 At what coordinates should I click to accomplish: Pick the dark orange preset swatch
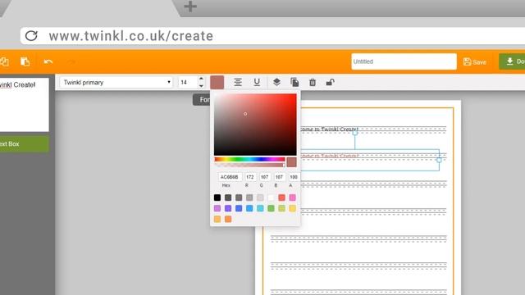[228, 219]
